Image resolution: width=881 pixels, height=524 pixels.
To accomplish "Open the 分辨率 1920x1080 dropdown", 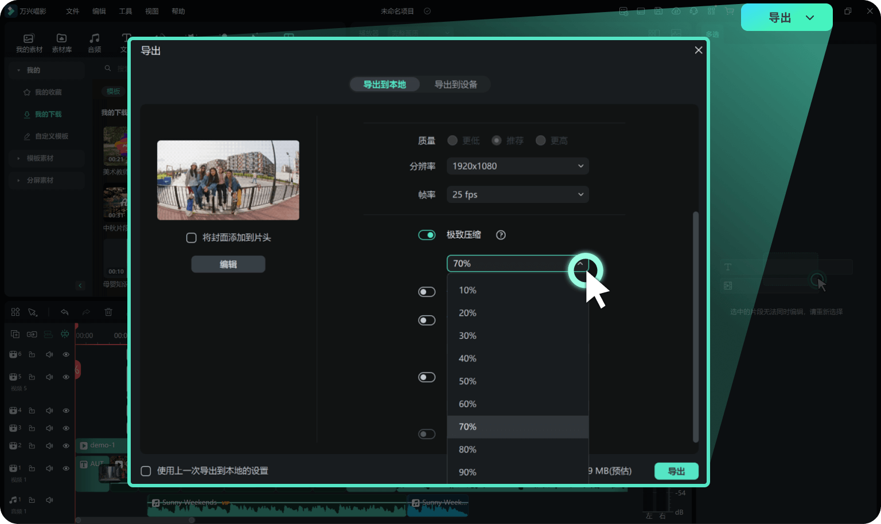I will (x=517, y=166).
